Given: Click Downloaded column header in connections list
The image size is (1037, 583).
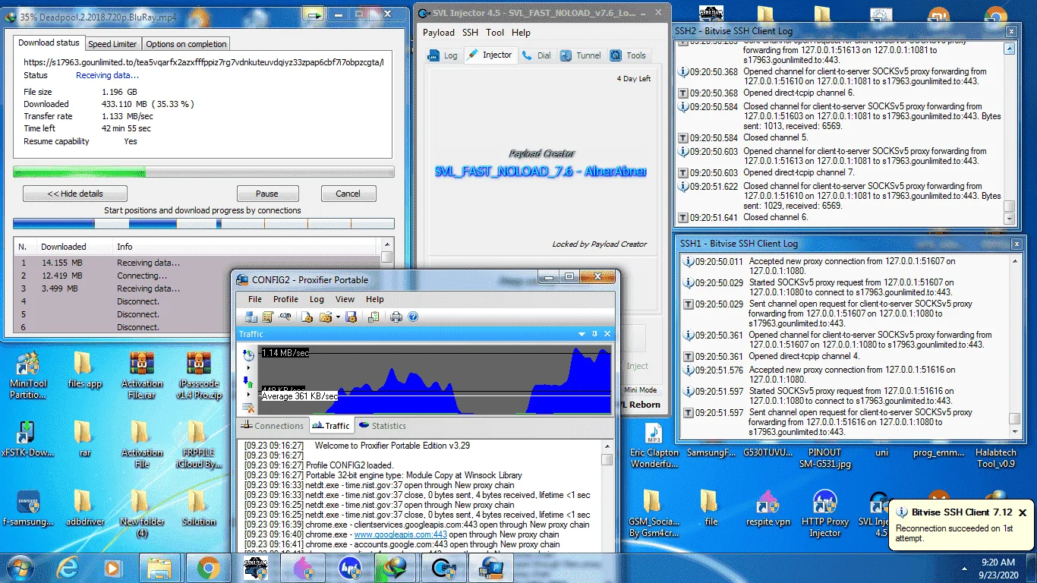Looking at the screenshot, I should [x=74, y=247].
